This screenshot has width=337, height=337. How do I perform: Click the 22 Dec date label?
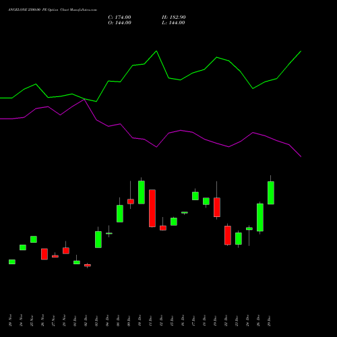click(226, 321)
